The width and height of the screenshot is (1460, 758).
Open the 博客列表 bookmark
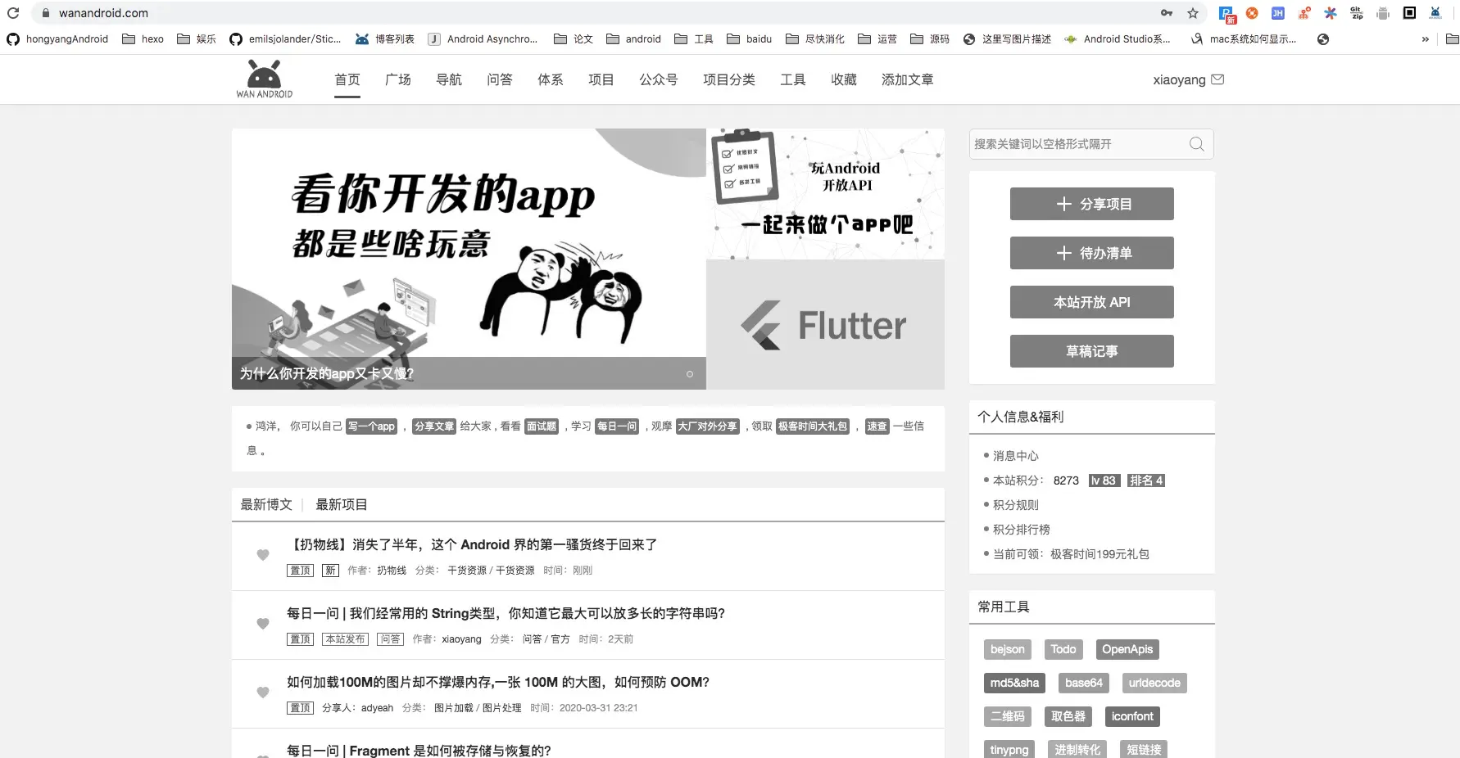coord(385,39)
